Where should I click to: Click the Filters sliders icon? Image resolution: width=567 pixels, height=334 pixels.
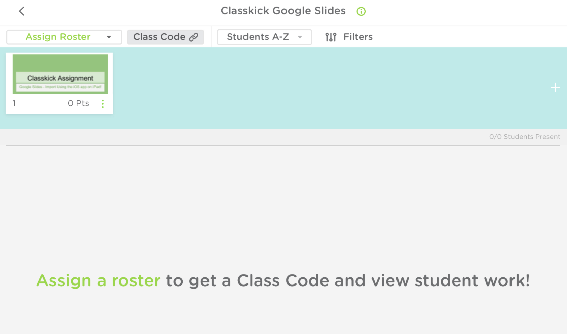point(331,37)
